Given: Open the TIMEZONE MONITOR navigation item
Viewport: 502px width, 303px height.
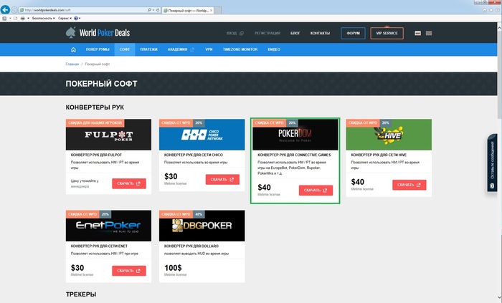Looking at the screenshot, I should click(240, 49).
